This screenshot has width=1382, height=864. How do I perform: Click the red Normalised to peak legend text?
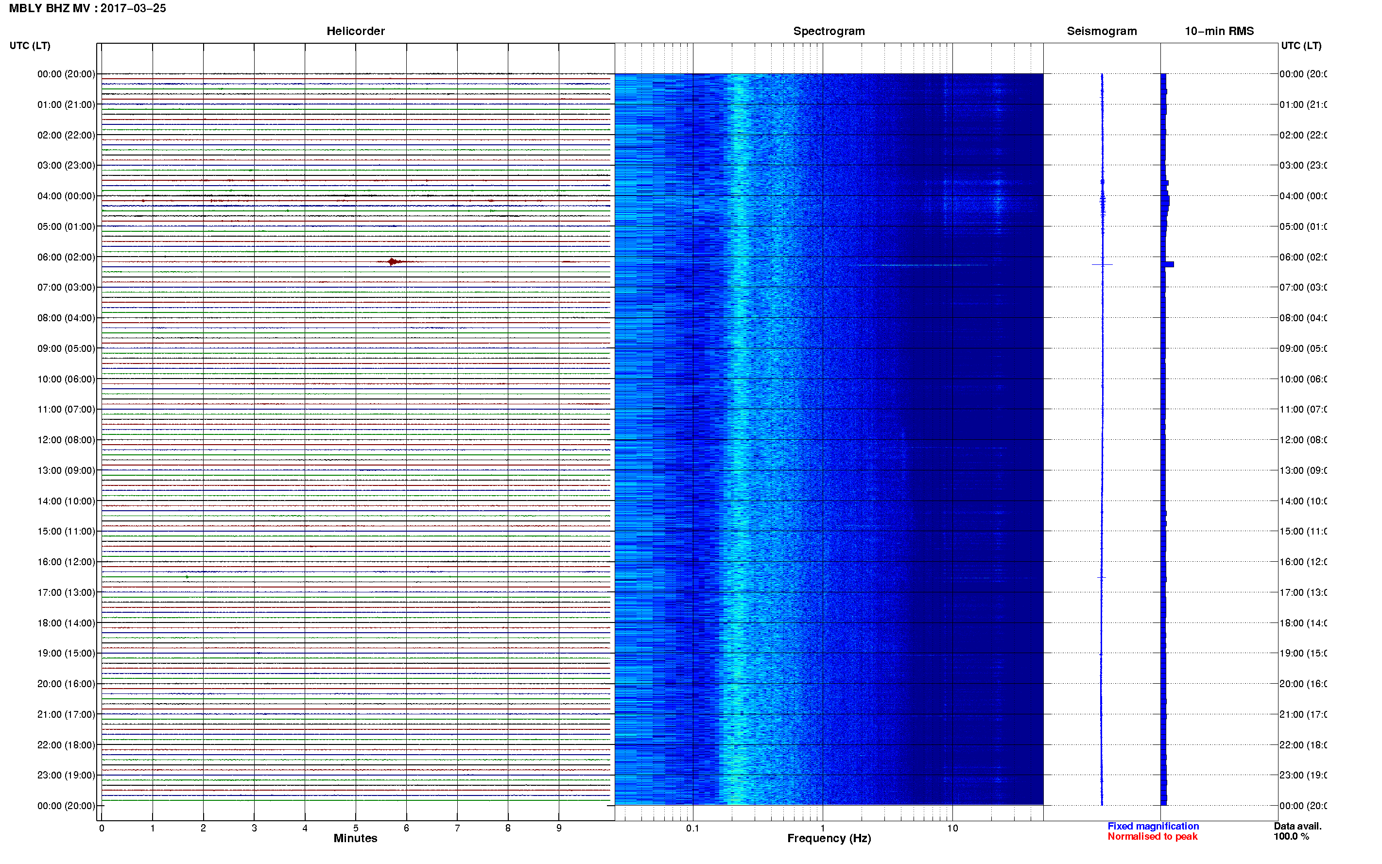point(1152,837)
